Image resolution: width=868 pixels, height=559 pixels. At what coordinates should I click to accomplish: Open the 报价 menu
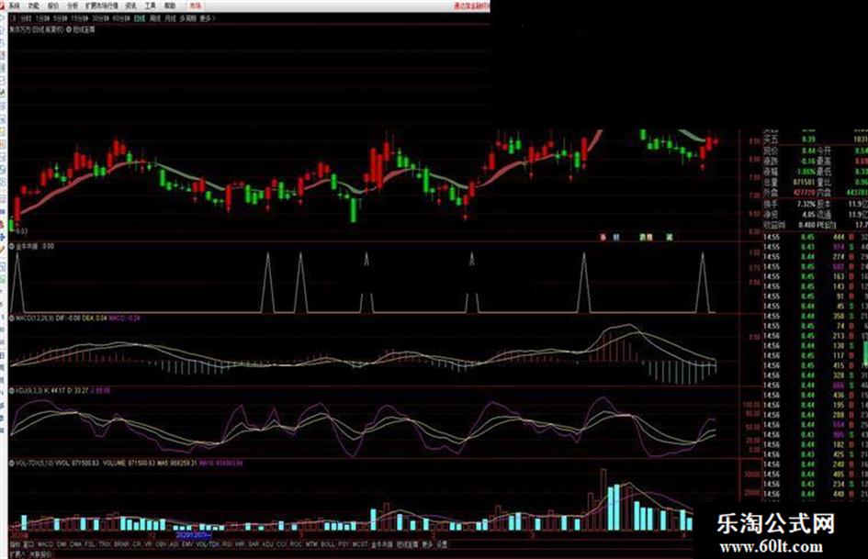(x=53, y=6)
